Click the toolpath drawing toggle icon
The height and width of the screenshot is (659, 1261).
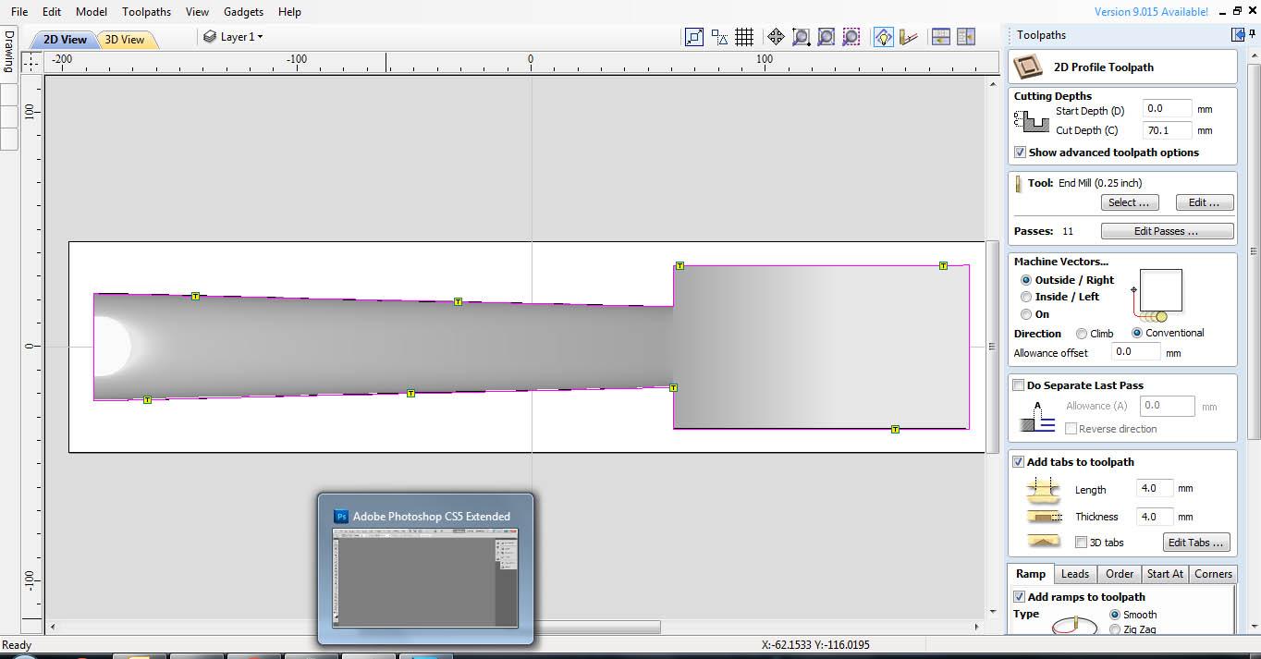click(x=909, y=37)
